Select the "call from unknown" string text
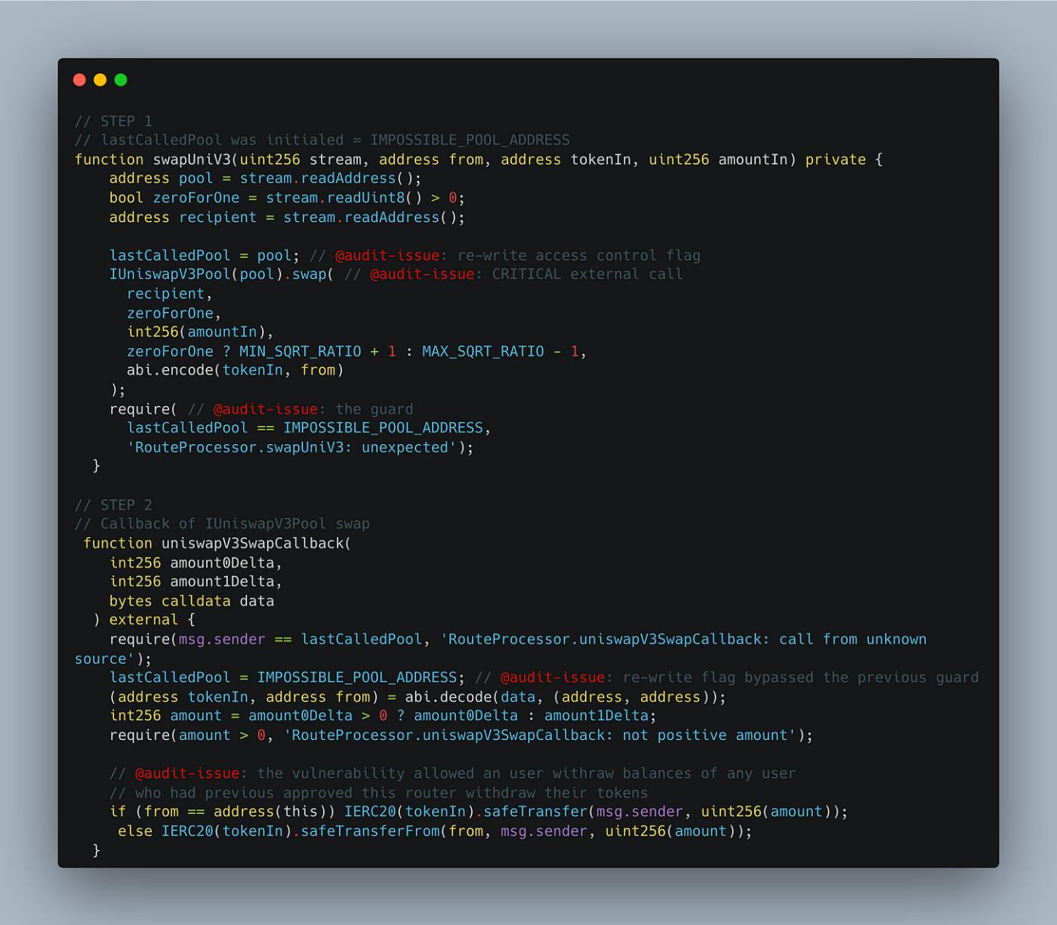Image resolution: width=1057 pixels, height=925 pixels. (853, 640)
